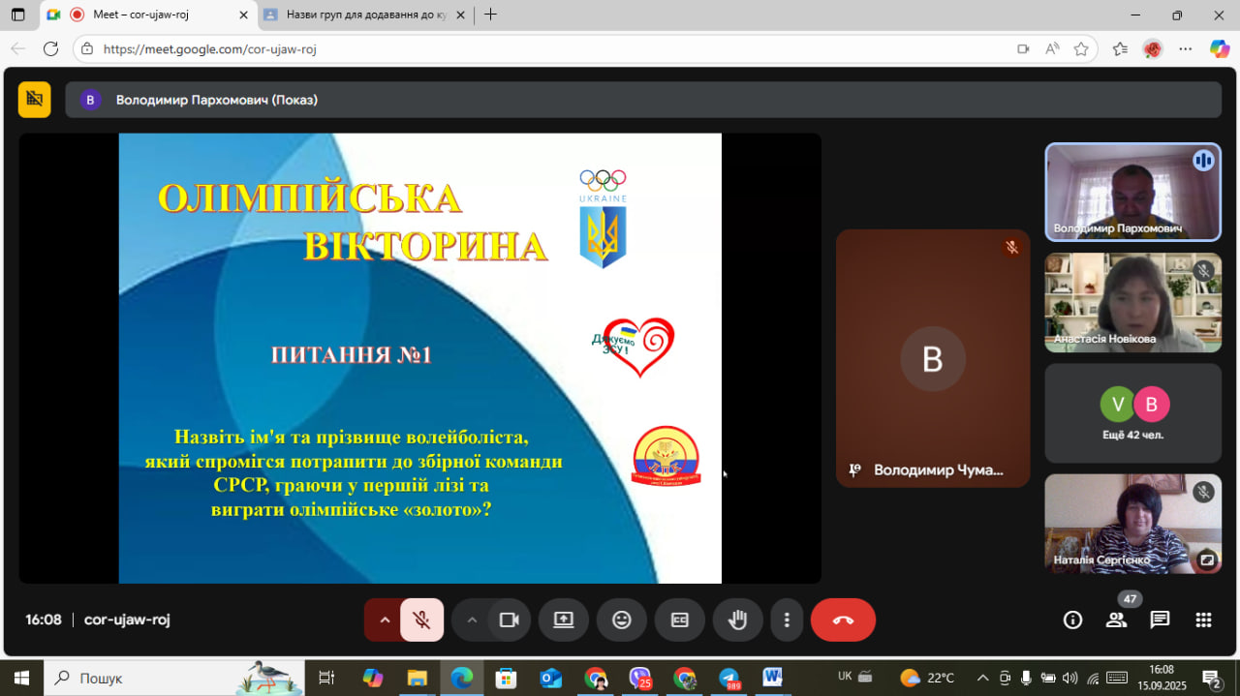This screenshot has width=1240, height=696.
Task: Open the meeting chat panel
Action: pyautogui.click(x=1160, y=620)
